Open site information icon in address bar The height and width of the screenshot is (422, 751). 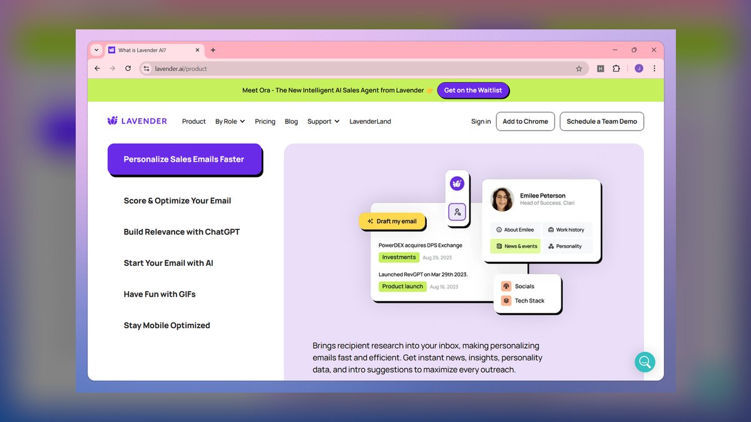[146, 69]
